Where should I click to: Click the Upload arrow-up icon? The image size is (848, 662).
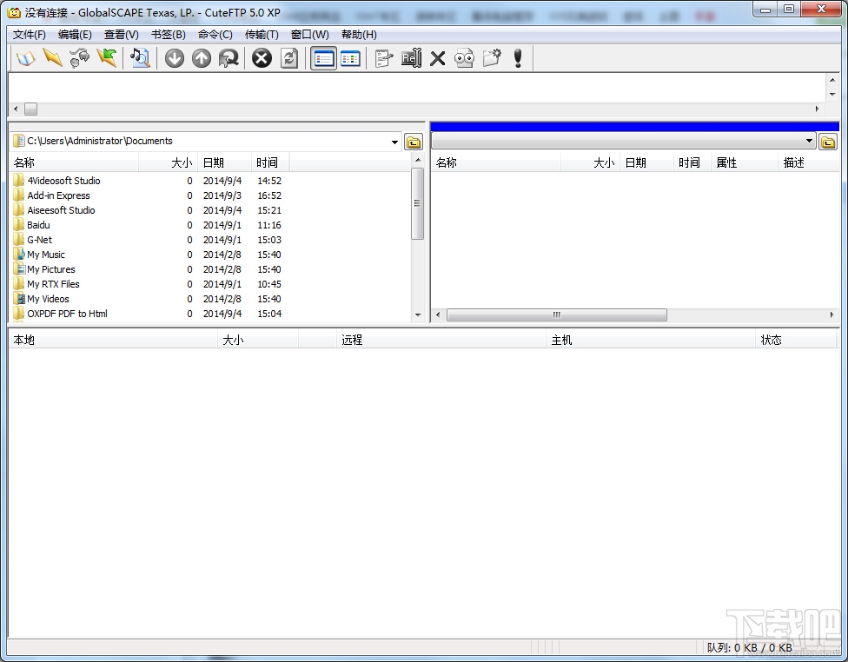[202, 58]
